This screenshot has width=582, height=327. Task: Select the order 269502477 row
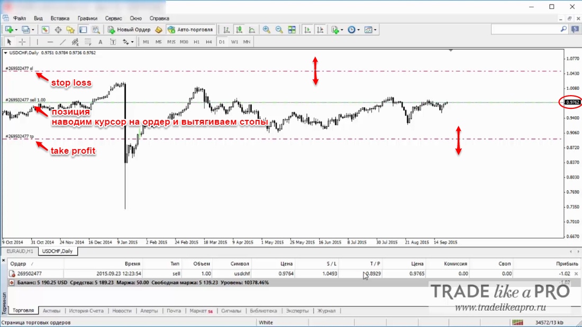tap(293, 274)
